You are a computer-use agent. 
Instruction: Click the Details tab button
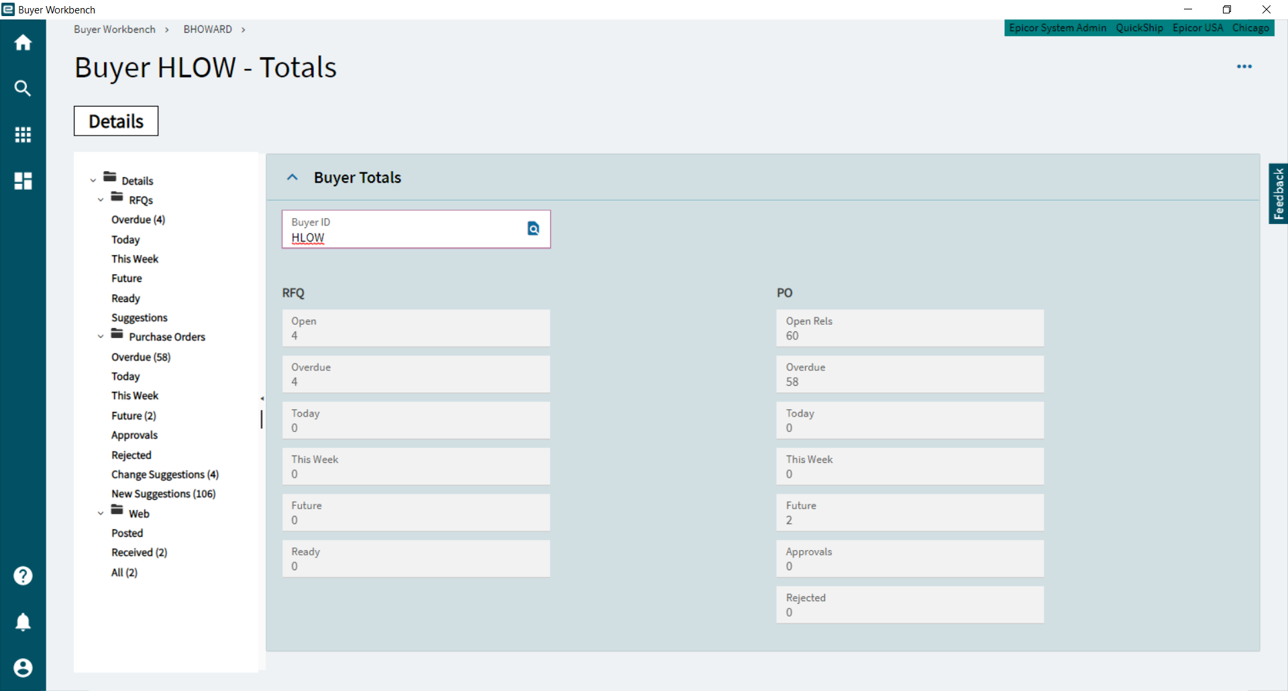pos(116,121)
